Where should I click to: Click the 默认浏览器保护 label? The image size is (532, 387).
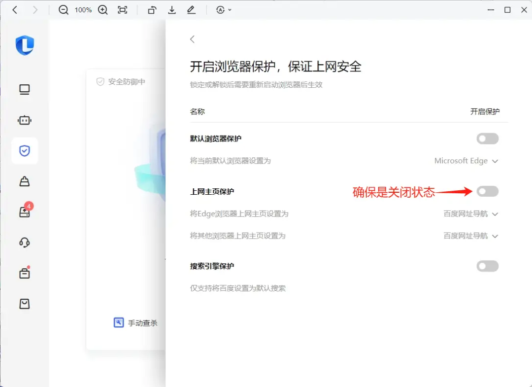[x=216, y=139]
